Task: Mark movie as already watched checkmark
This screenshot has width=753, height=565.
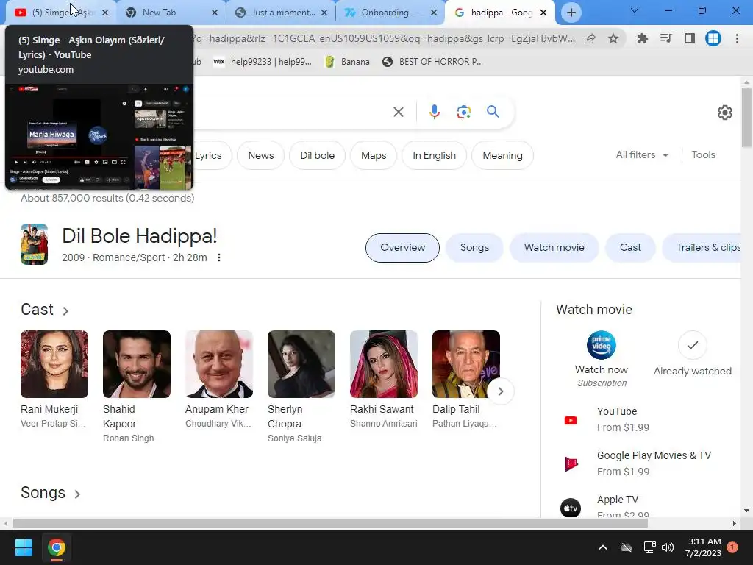Action: coord(692,345)
